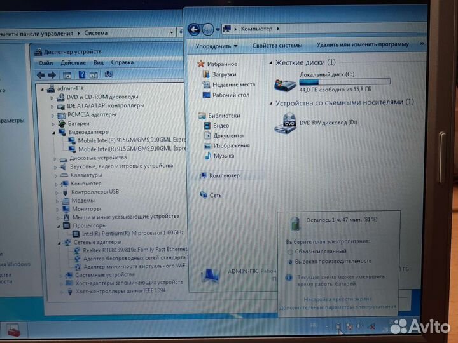This screenshot has width=458, height=343.
Task: Collapse Жесткие диски group header
Action: coord(271,63)
